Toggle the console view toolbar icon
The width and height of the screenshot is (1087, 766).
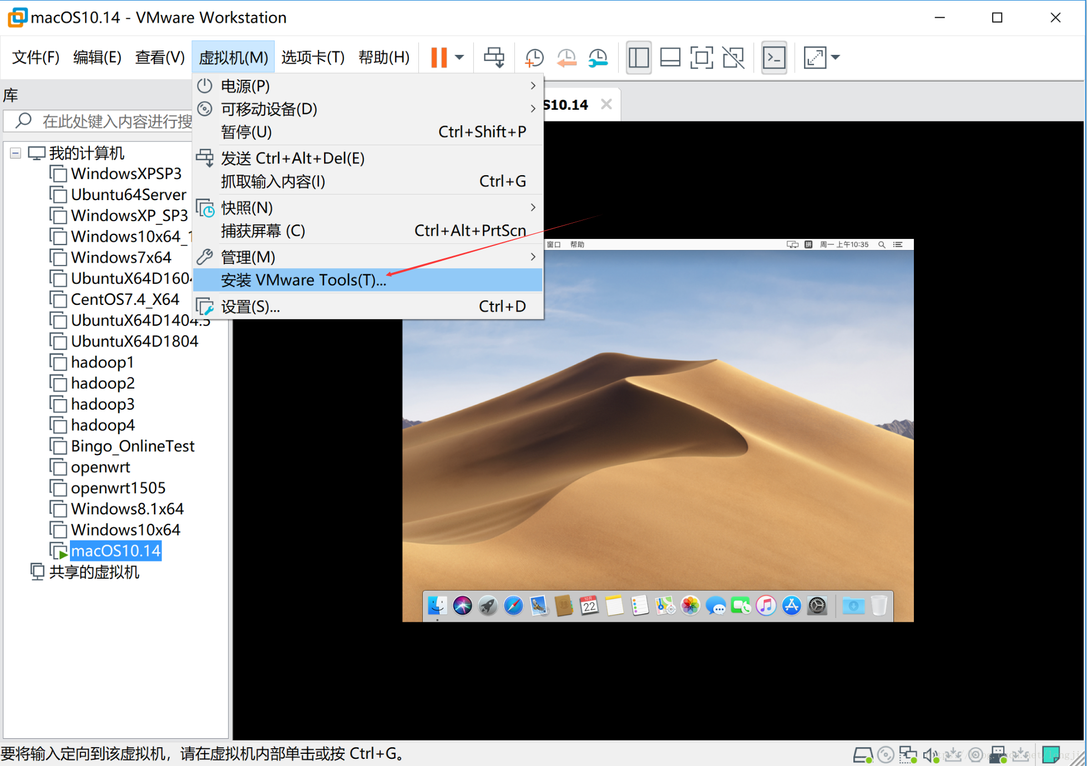pos(774,57)
